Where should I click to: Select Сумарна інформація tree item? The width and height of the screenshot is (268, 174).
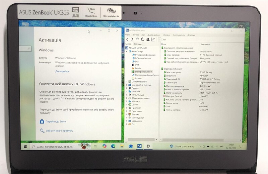(x=144, y=55)
